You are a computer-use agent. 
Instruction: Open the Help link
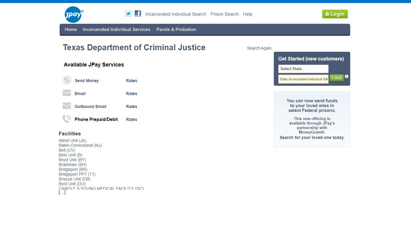tap(248, 14)
